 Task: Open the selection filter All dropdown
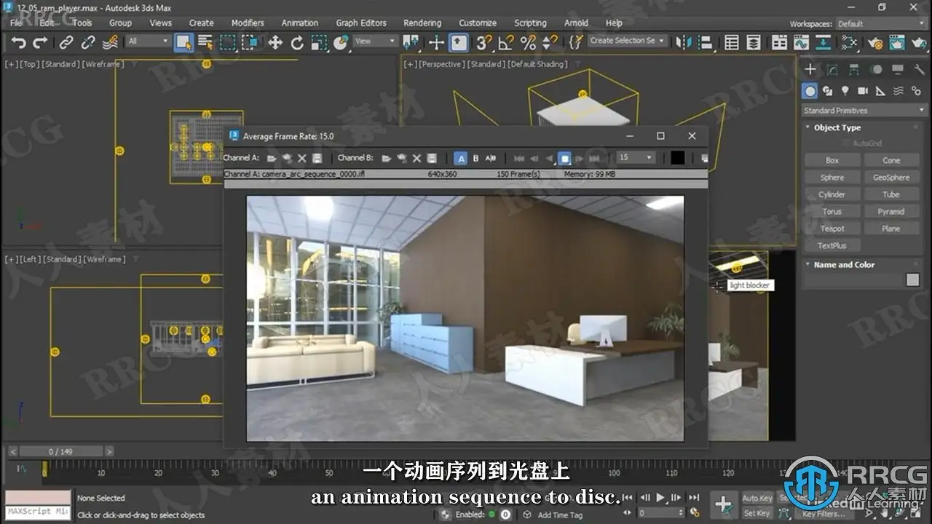(x=149, y=41)
